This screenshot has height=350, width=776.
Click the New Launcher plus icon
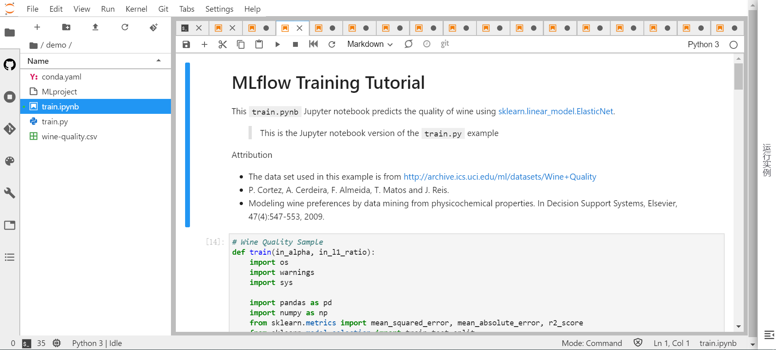pos(37,27)
